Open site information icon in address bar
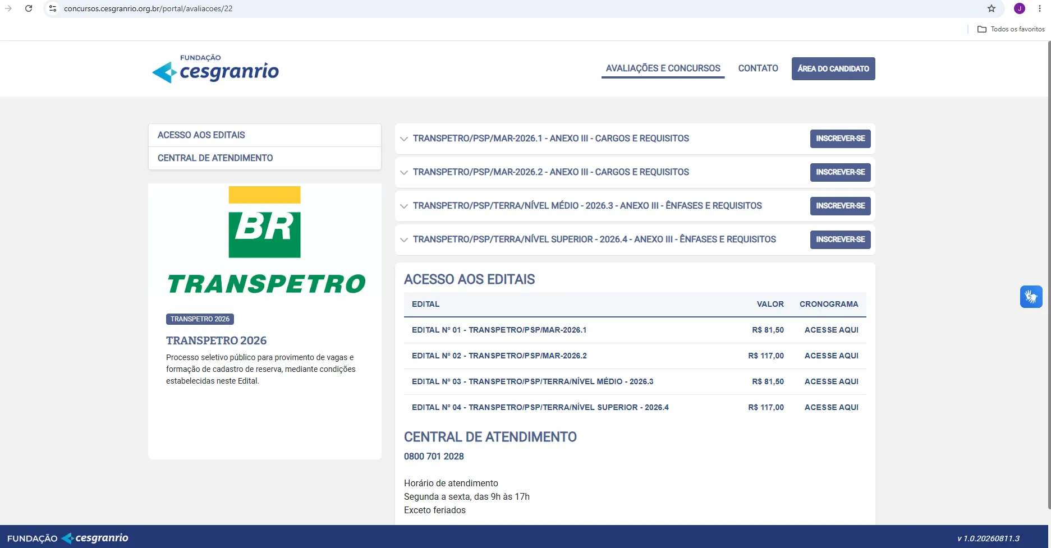The height and width of the screenshot is (548, 1051). coord(53,8)
